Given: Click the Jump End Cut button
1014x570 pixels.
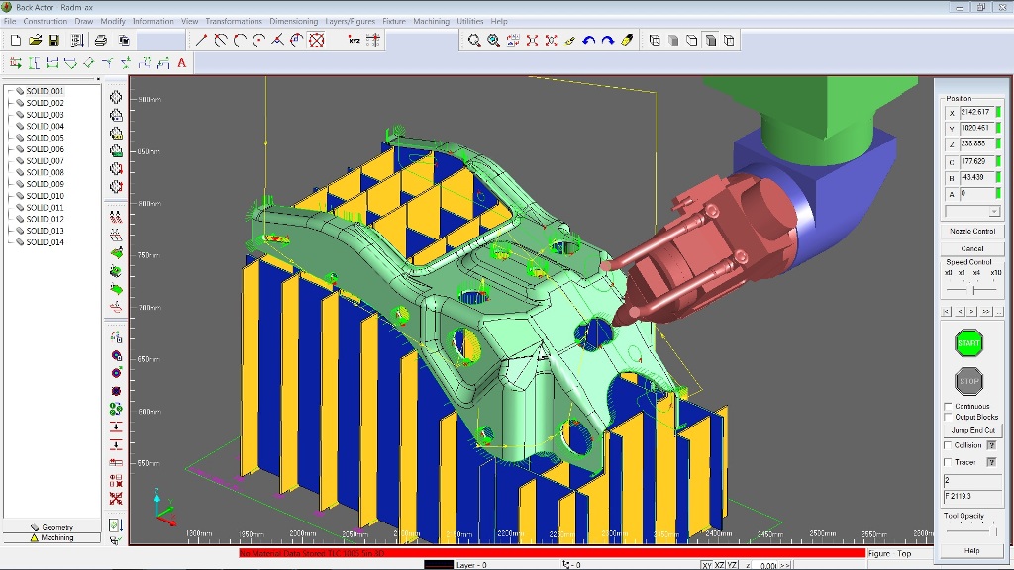Looking at the screenshot, I should pos(973,430).
